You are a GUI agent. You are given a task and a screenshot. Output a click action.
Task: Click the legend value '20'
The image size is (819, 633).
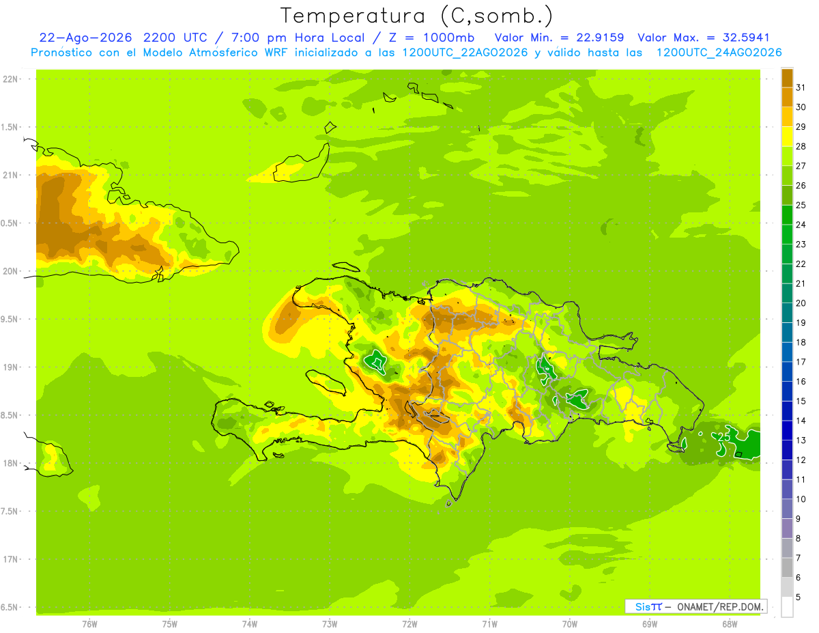click(x=801, y=303)
